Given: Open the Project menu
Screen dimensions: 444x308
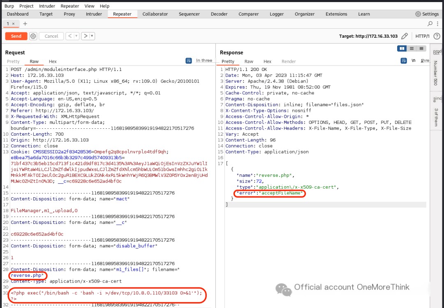Looking at the screenshot, I should 26,6.
